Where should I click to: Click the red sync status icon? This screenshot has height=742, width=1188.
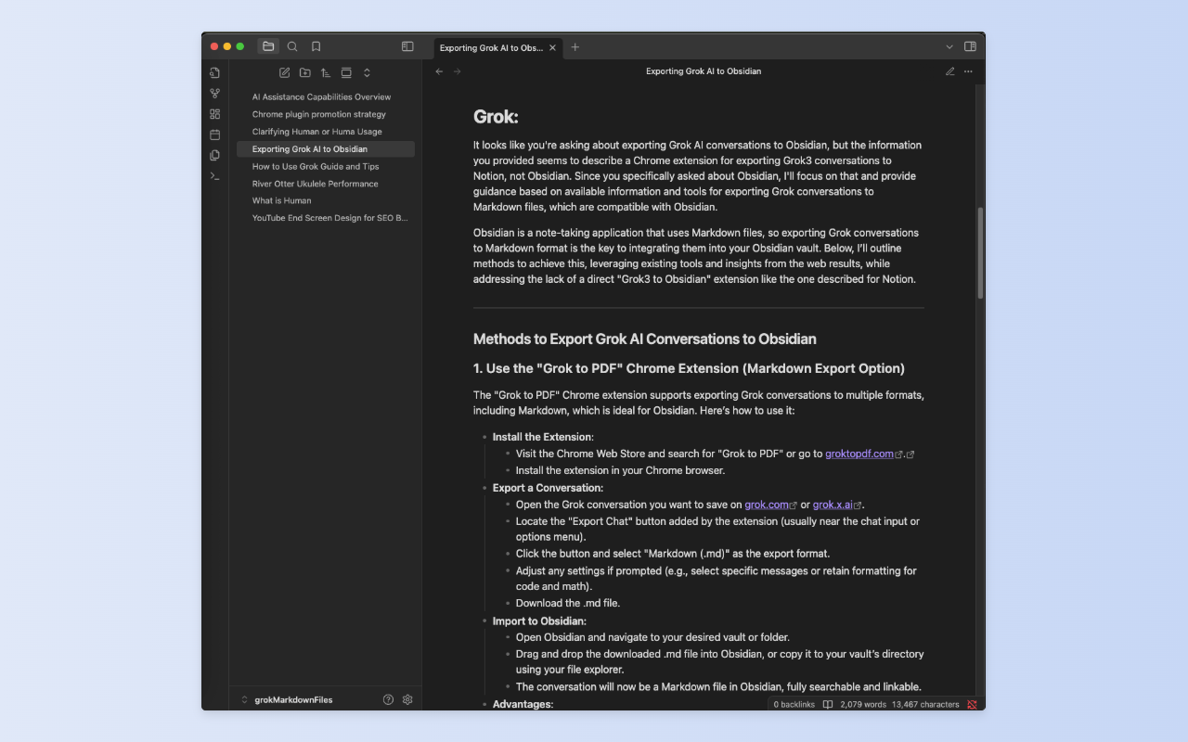pyautogui.click(x=972, y=705)
